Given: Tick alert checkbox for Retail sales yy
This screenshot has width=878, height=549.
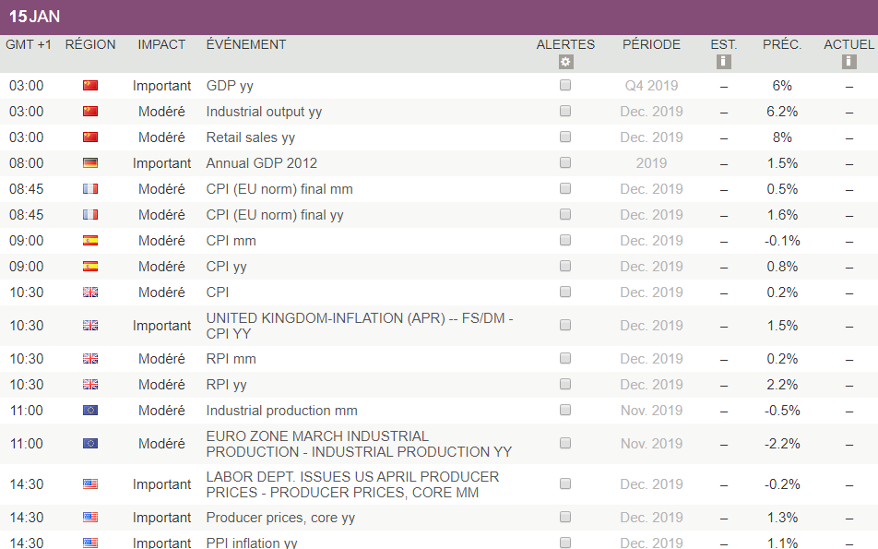Looking at the screenshot, I should (x=565, y=137).
